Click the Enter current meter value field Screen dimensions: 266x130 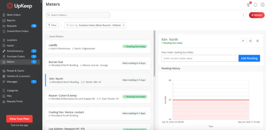point(200,58)
